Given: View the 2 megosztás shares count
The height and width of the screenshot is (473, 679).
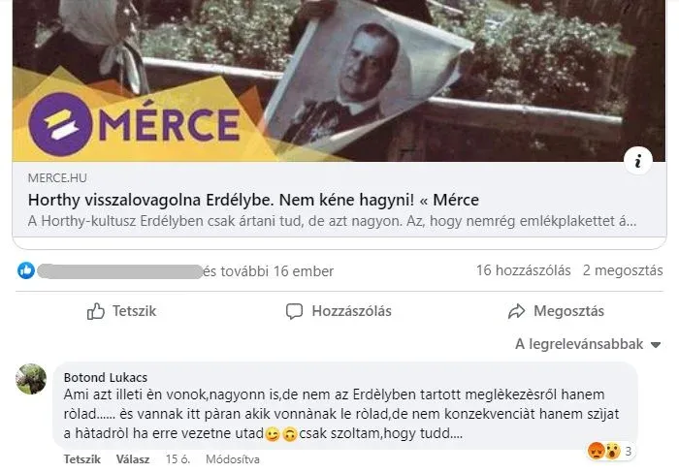Looking at the screenshot, I should (x=623, y=270).
